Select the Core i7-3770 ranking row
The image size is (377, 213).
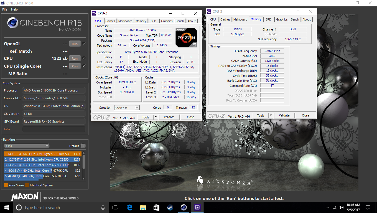coord(42,176)
